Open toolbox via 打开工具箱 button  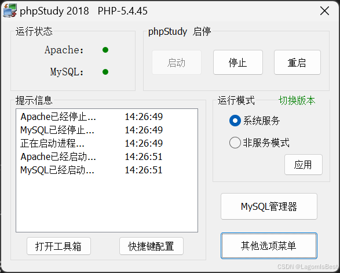(59, 246)
